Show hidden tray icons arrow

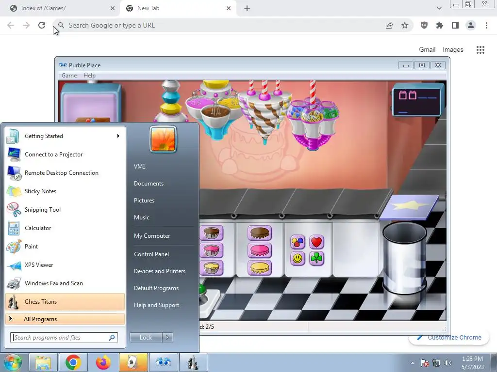tap(413, 363)
